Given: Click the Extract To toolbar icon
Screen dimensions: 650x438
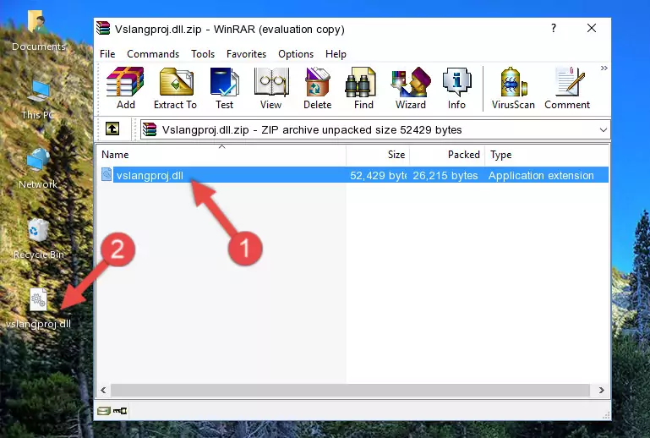Looking at the screenshot, I should click(175, 88).
